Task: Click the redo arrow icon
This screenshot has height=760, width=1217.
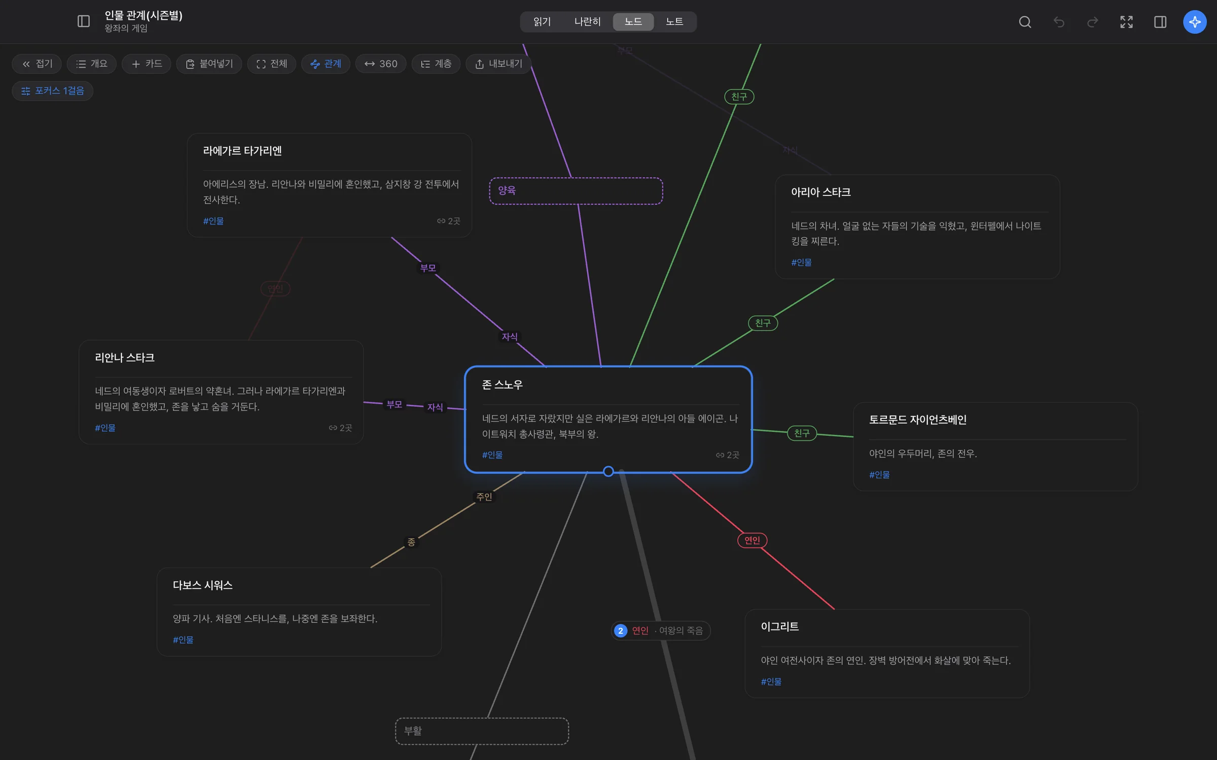Action: pos(1093,22)
